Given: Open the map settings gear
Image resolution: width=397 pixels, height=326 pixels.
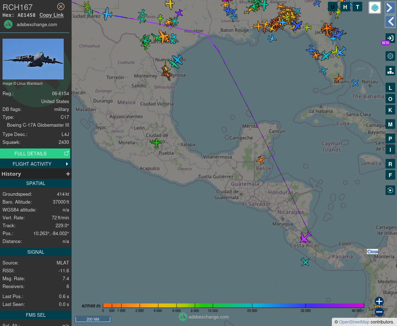Looking at the screenshot, I should [390, 56].
